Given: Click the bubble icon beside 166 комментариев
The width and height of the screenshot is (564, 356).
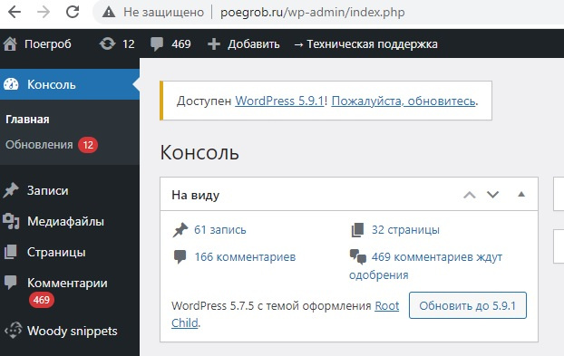Looking at the screenshot, I should coord(180,257).
